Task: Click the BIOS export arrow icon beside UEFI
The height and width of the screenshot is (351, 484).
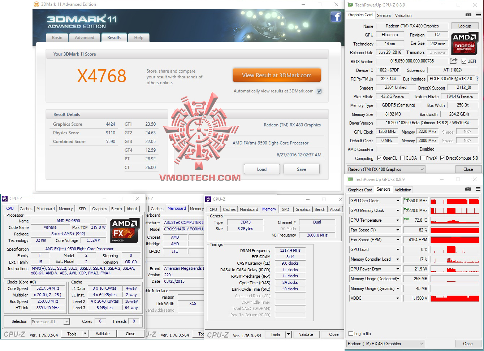Action: pos(453,61)
